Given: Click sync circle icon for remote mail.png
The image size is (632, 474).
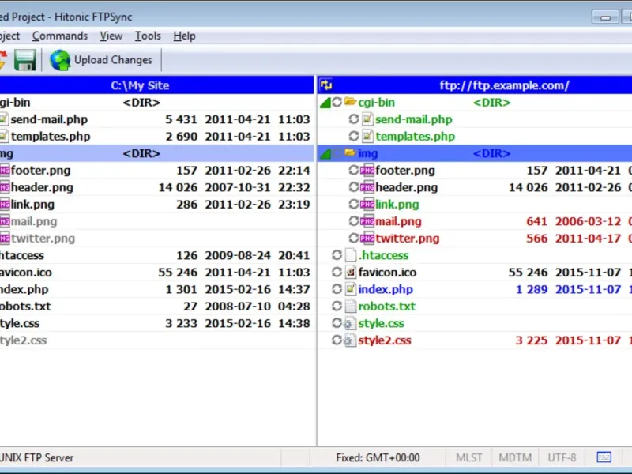Looking at the screenshot, I should (x=353, y=221).
